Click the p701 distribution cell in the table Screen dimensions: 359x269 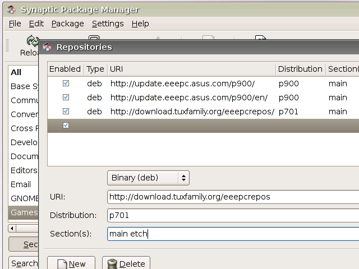(x=288, y=112)
